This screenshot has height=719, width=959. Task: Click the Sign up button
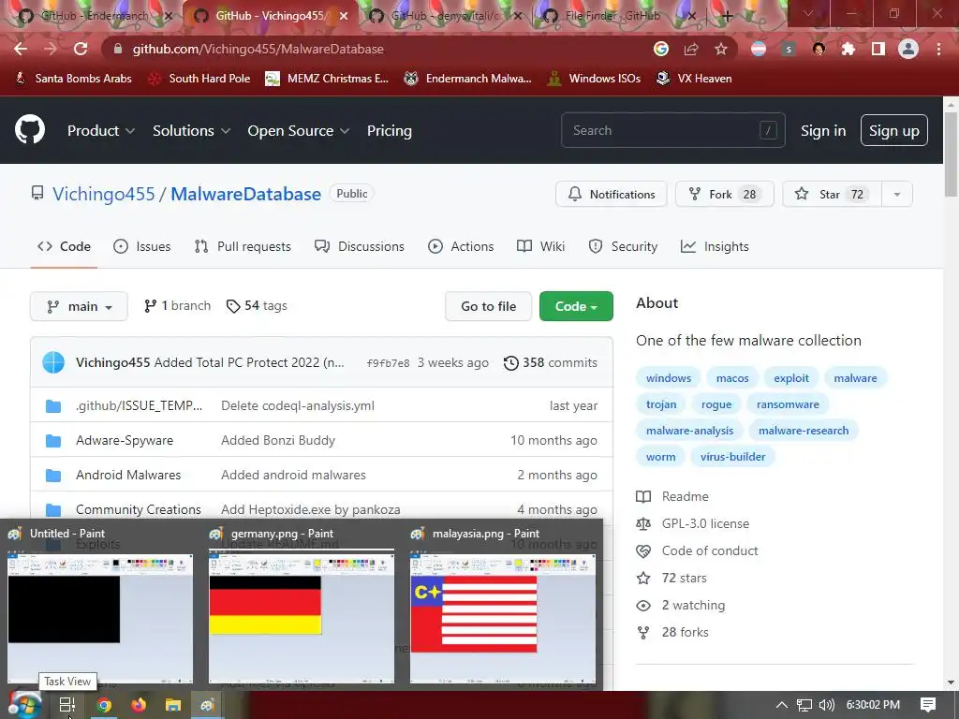point(894,130)
